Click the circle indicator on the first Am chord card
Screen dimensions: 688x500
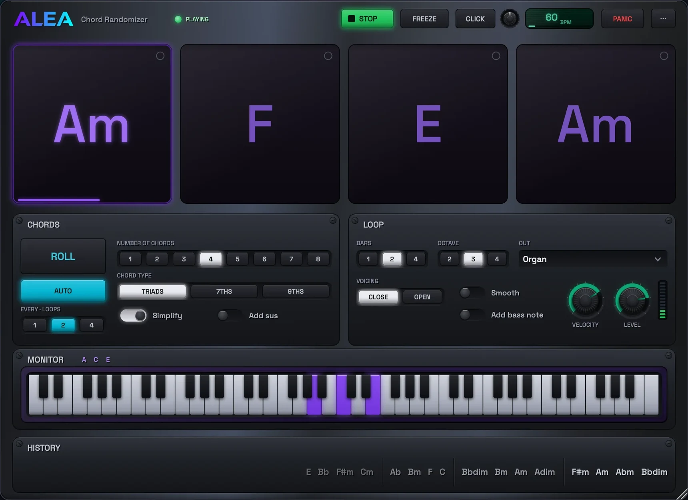click(x=160, y=56)
